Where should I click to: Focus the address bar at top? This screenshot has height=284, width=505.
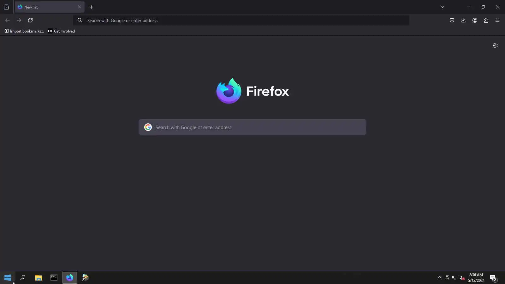point(241,20)
